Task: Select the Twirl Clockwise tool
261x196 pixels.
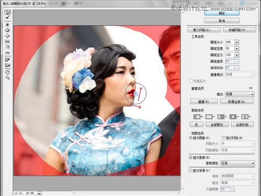Action: click(x=7, y=25)
